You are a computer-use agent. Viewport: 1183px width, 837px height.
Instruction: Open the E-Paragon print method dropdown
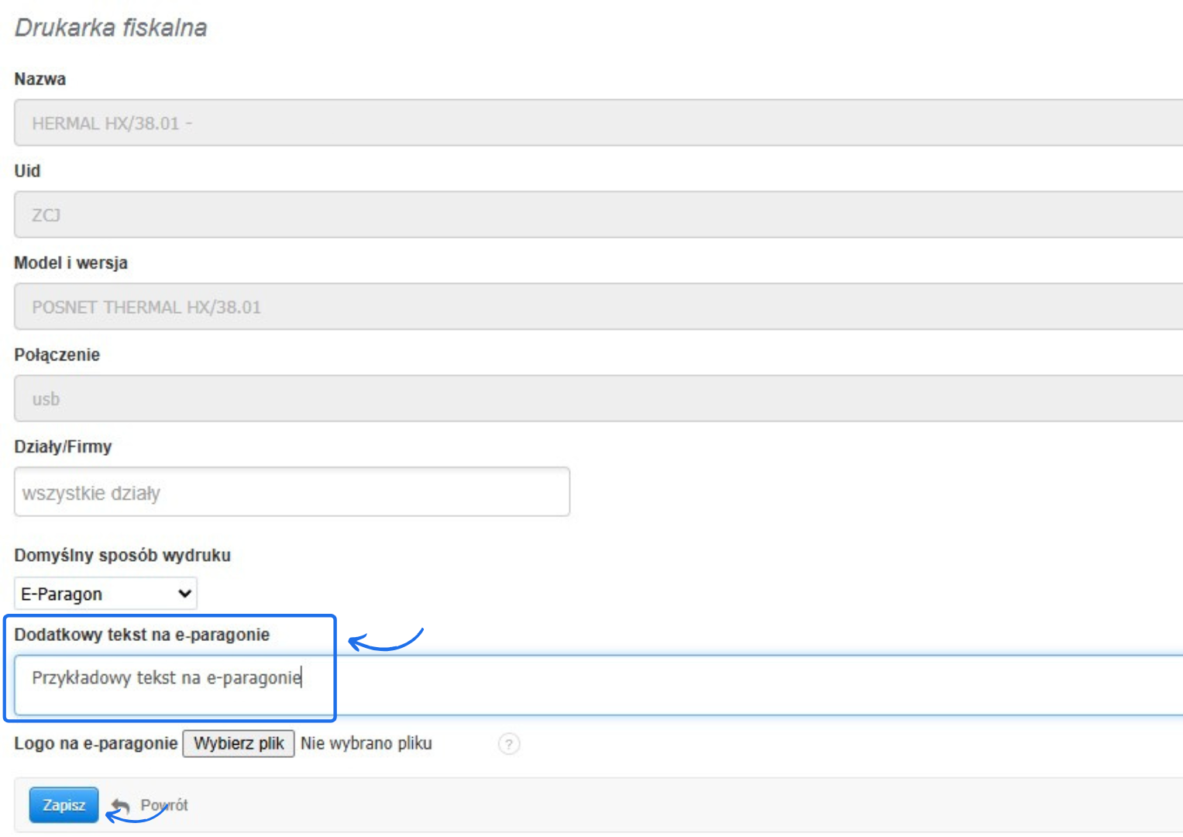[105, 594]
